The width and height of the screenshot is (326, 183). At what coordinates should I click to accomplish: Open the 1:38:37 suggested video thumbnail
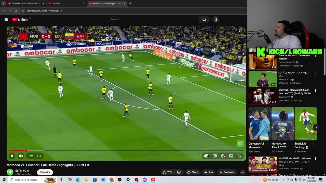coord(263,164)
